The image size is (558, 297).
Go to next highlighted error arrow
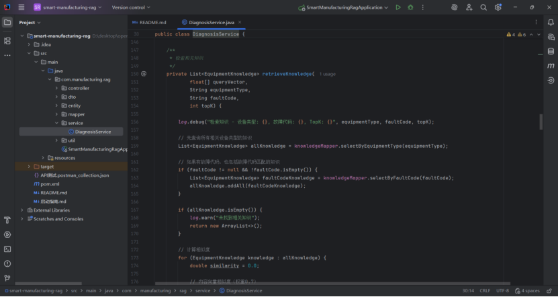(x=539, y=34)
